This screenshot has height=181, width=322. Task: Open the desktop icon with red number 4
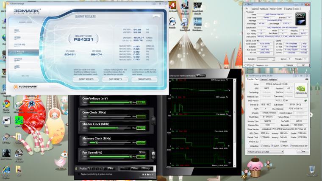[x=172, y=6]
